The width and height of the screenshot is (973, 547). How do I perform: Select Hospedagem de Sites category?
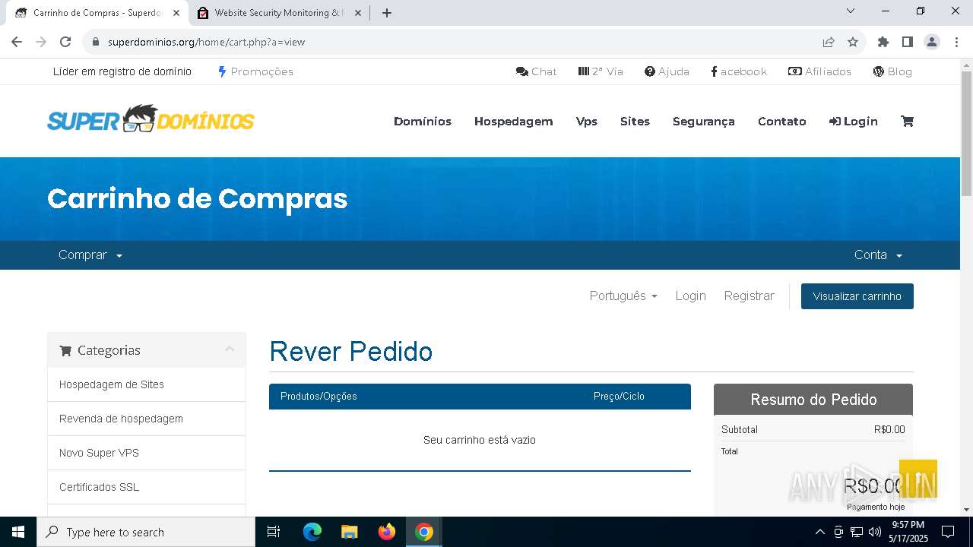(x=147, y=384)
